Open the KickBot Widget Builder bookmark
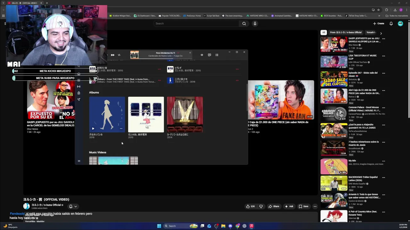The height and width of the screenshot is (230, 410). pos(120,16)
